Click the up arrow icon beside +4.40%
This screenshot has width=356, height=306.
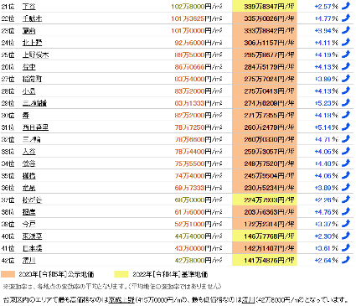point(346,163)
